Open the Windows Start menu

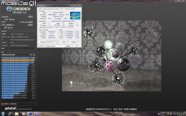3,114
